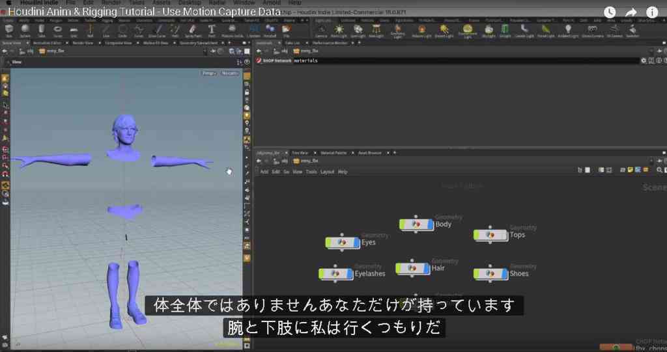Add a Sky Light from the shelf

pos(489,31)
